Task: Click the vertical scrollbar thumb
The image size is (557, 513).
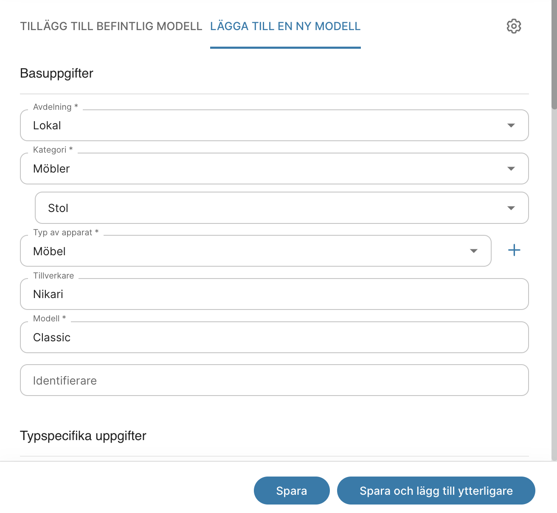Action: tap(554, 54)
